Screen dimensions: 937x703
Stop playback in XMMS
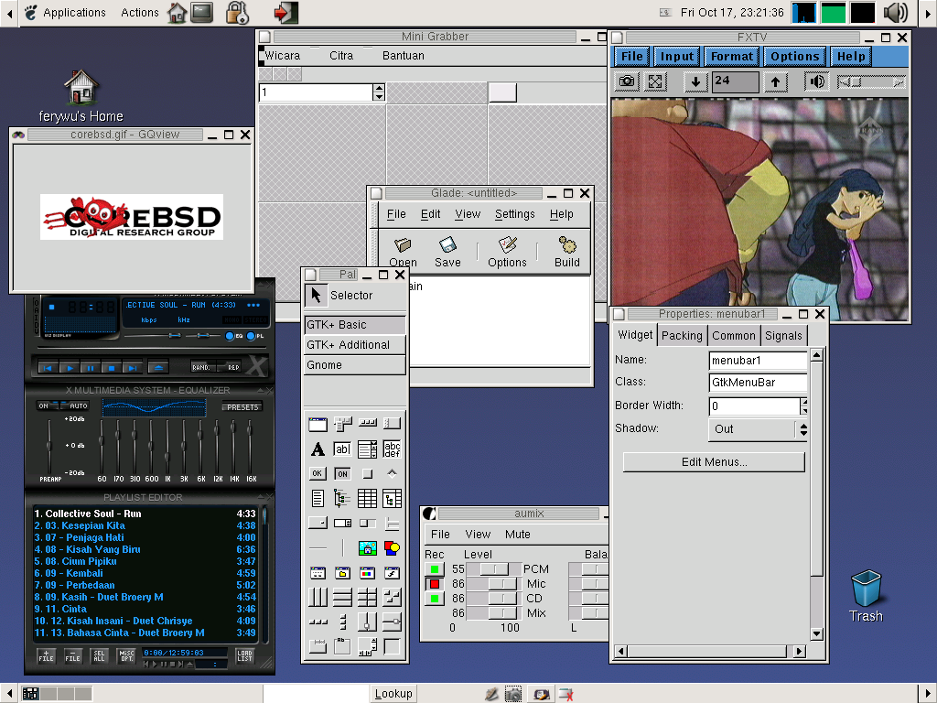[111, 368]
